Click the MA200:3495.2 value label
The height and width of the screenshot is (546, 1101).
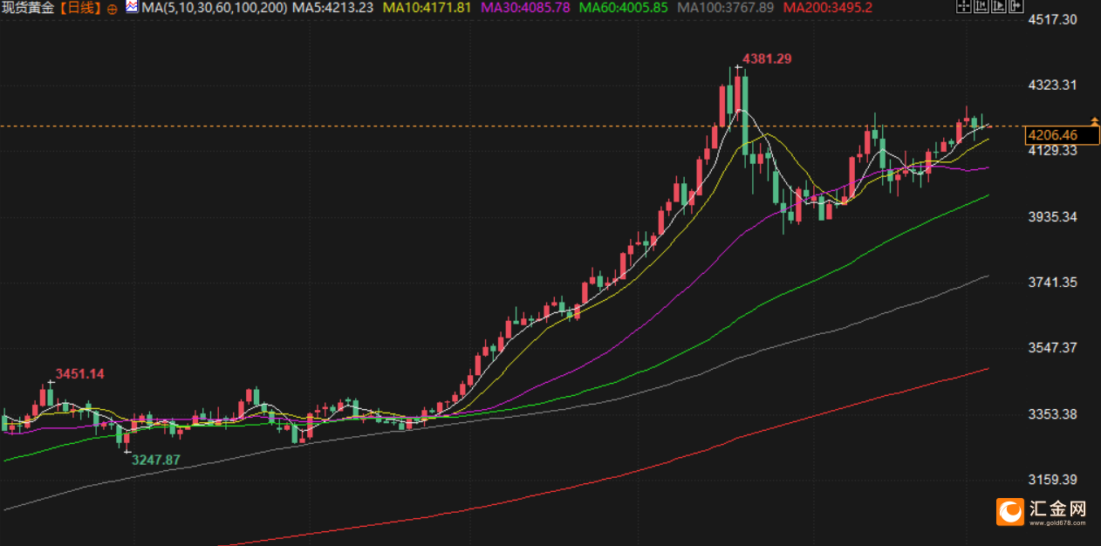[x=827, y=8]
